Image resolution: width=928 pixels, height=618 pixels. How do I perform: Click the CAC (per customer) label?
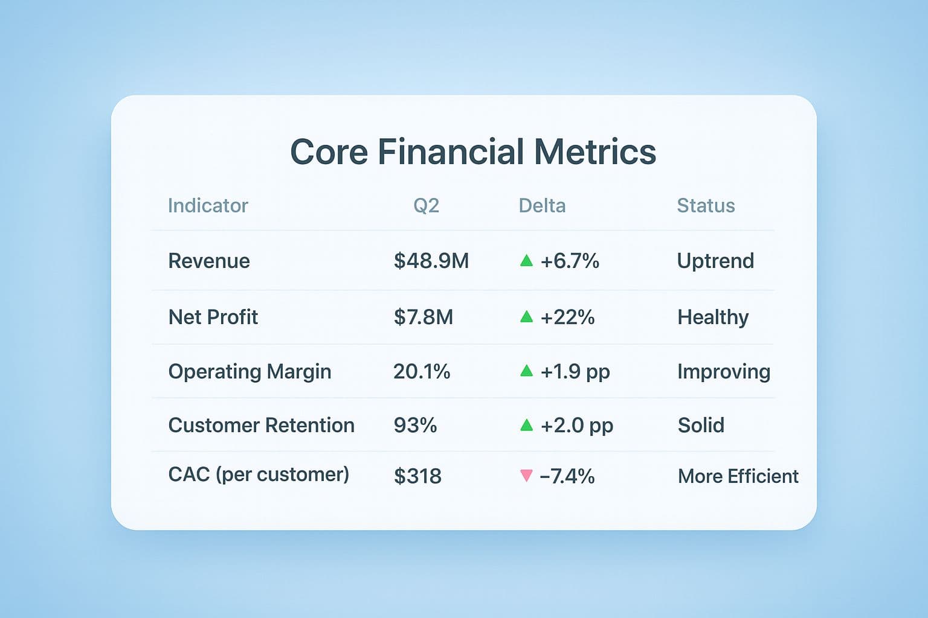coord(259,475)
